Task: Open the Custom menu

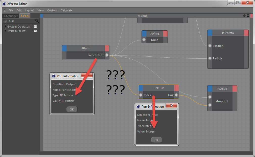Action: pyautogui.click(x=52, y=10)
